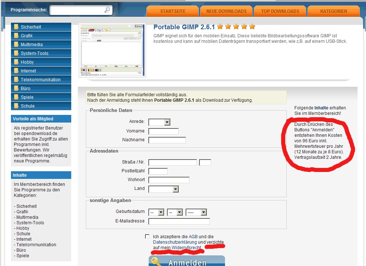Viewport: 366px width, 266px height.
Task: Click the folder icon beside Schule
Action: coord(16,106)
